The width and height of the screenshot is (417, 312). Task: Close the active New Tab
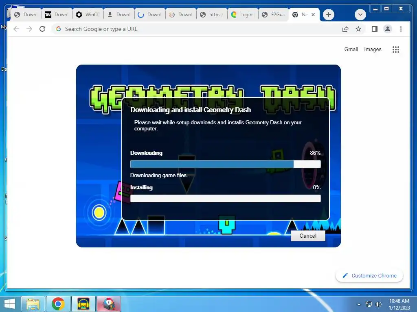tap(313, 15)
